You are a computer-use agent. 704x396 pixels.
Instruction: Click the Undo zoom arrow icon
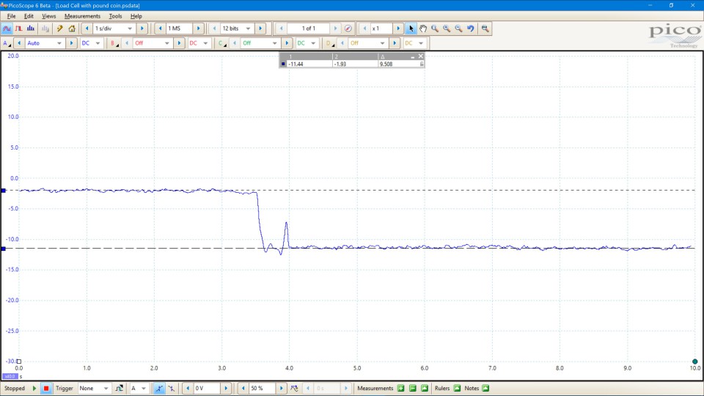(471, 29)
